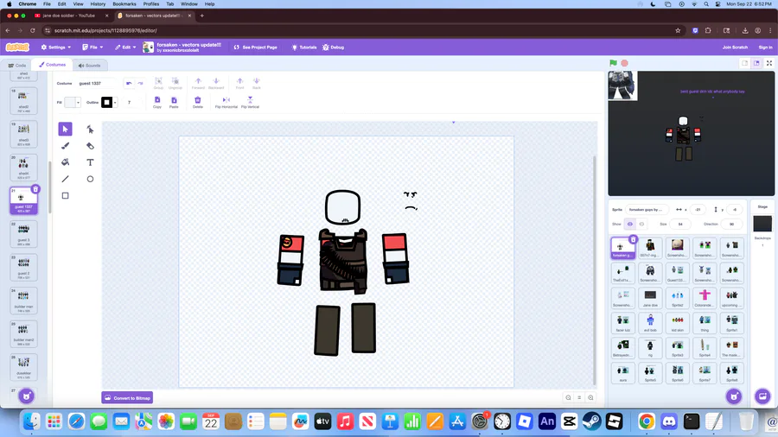
Task: Select the Text tool
Action: click(x=90, y=162)
